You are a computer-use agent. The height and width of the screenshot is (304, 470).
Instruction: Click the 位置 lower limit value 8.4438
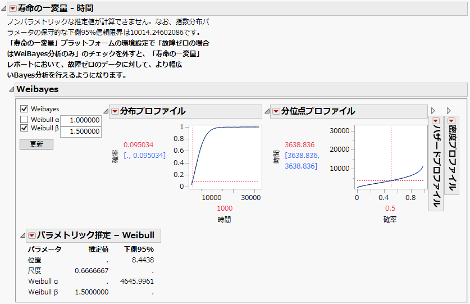pyautogui.click(x=143, y=260)
